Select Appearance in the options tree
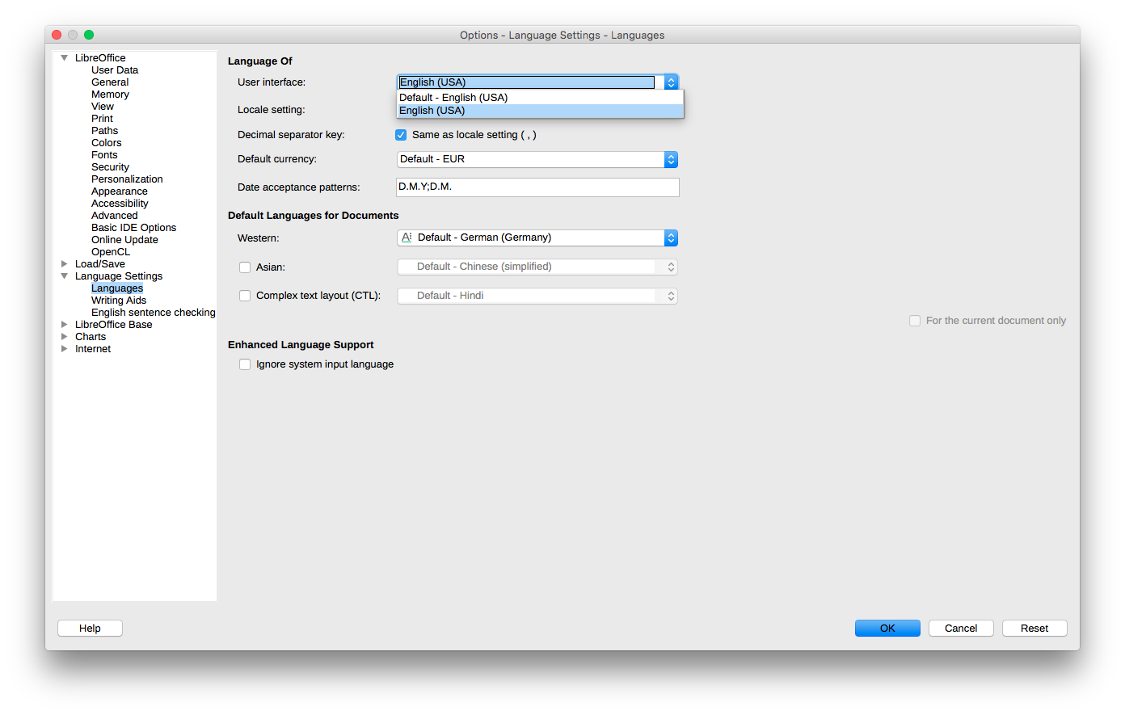 point(120,191)
